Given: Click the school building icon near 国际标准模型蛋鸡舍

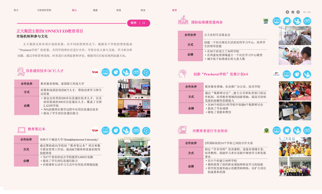Looking at the screenshot, I should coord(183,20).
